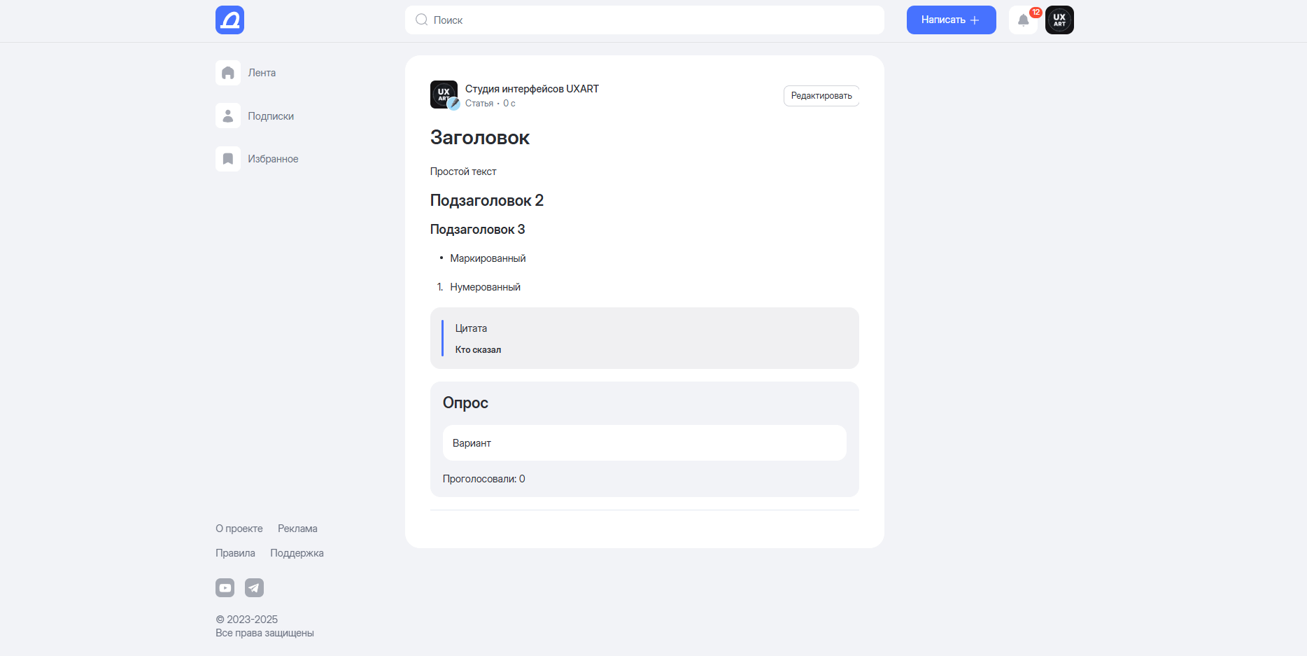Viewport: 1307px width, 656px height.
Task: Click the site logo icon
Action: point(229,20)
